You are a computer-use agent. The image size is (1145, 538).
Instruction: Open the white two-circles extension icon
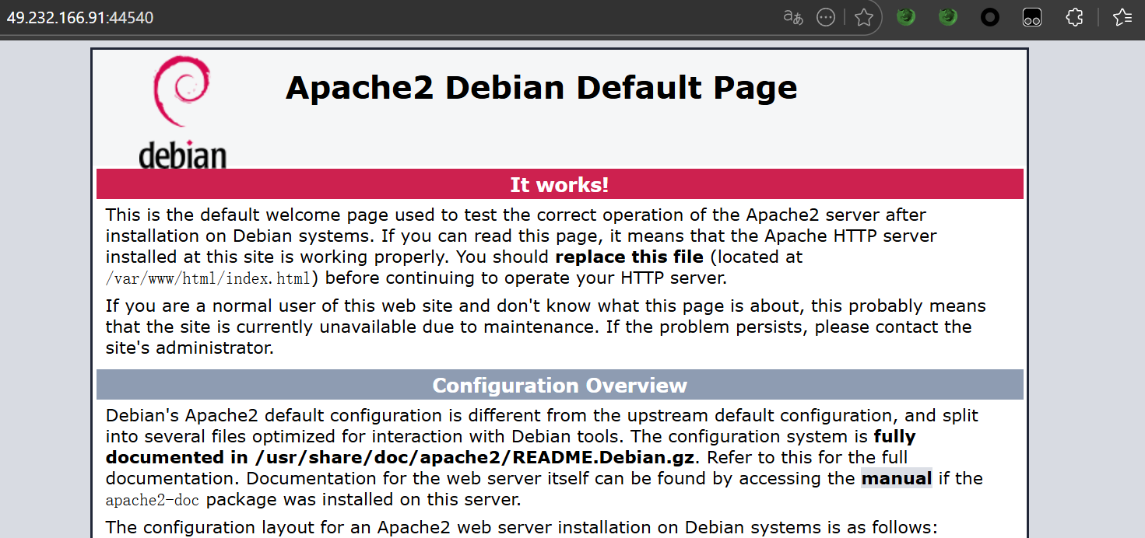tap(1032, 17)
